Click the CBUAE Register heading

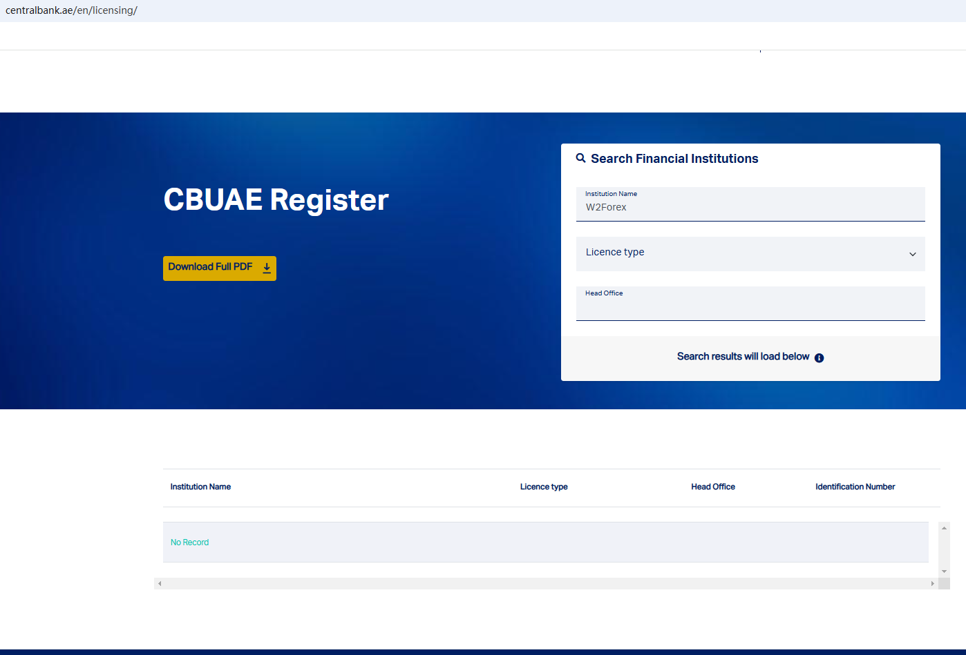pyautogui.click(x=276, y=199)
